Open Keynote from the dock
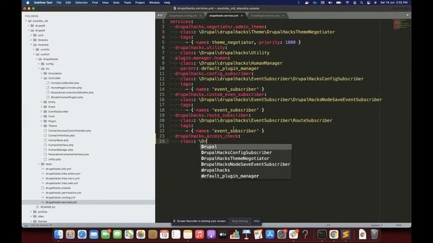433x243 pixels. (x=246, y=234)
